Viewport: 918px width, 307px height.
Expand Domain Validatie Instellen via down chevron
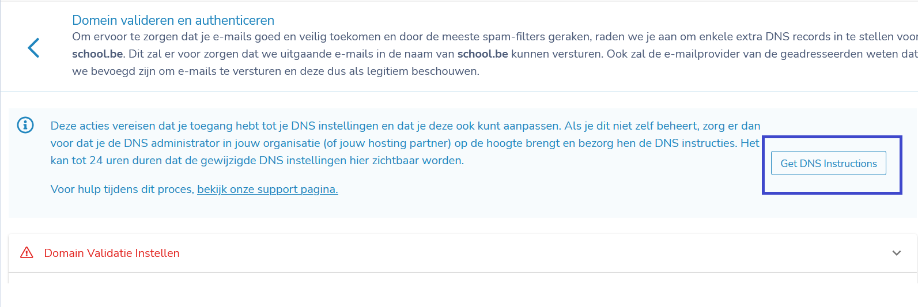[896, 253]
